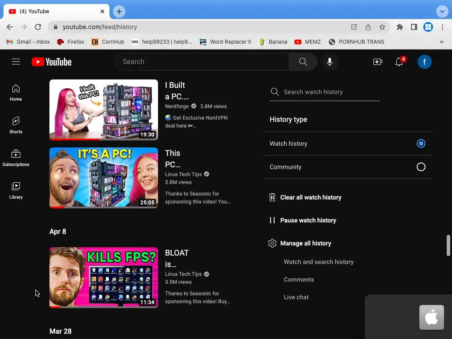Open the "KILLS FPS?" thumbnail
452x339 pixels.
(x=103, y=278)
